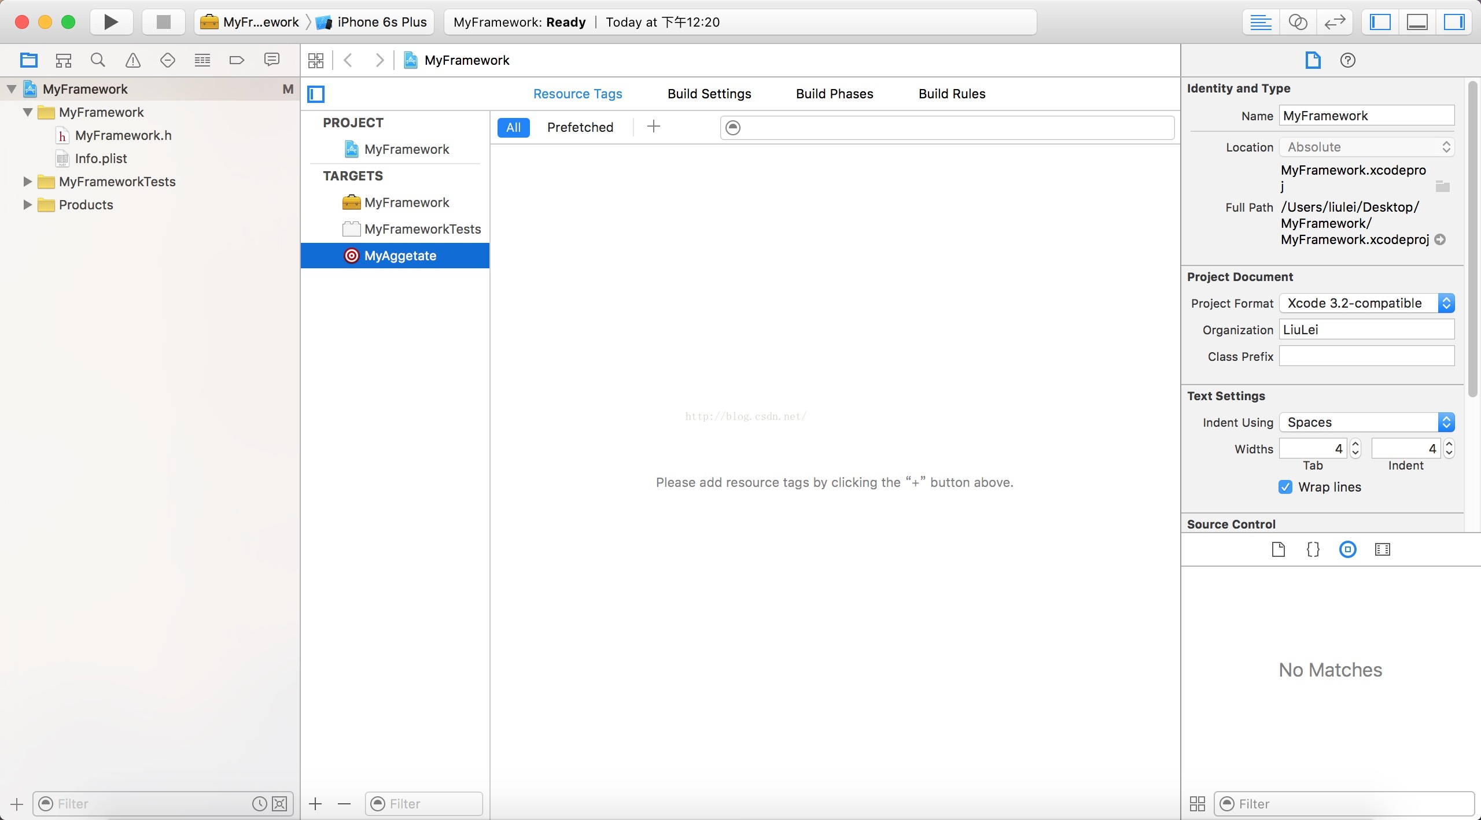Open the debug navigator
The image size is (1481, 820).
(x=202, y=60)
